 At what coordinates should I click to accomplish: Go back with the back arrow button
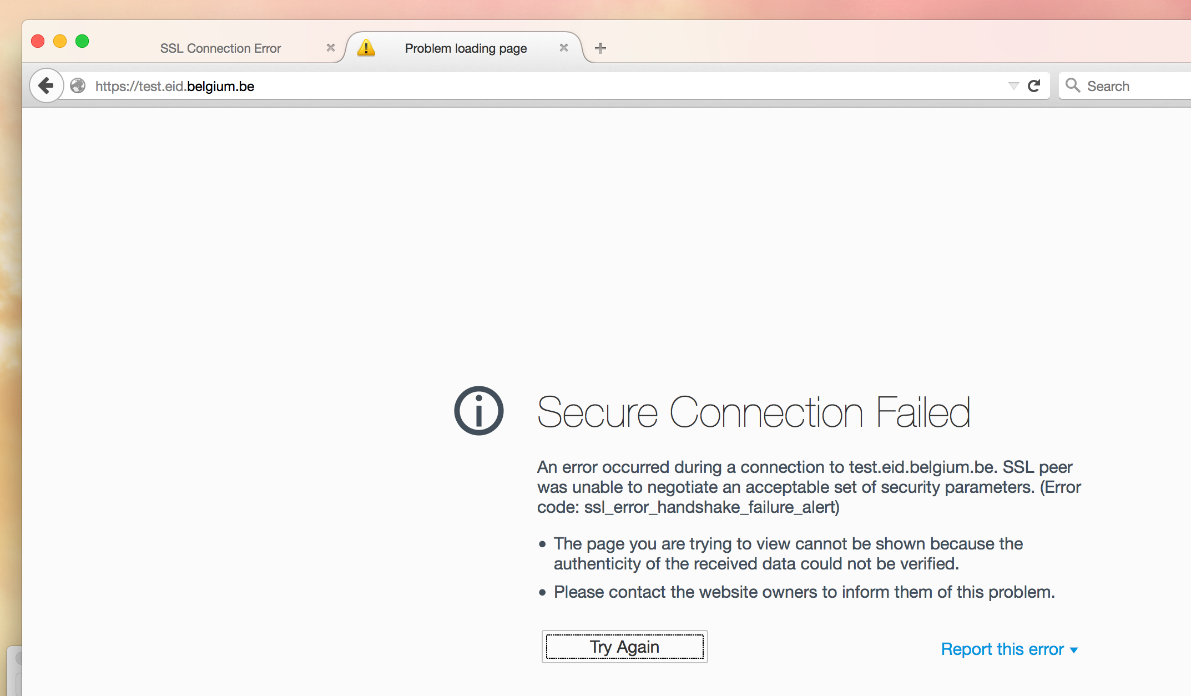46,86
